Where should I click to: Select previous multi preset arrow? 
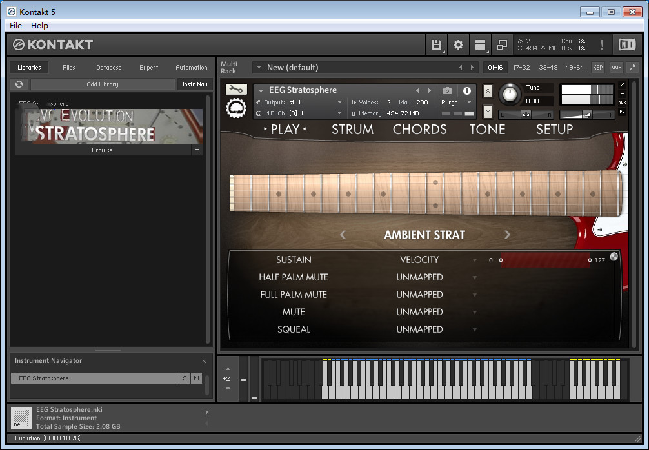click(x=461, y=68)
